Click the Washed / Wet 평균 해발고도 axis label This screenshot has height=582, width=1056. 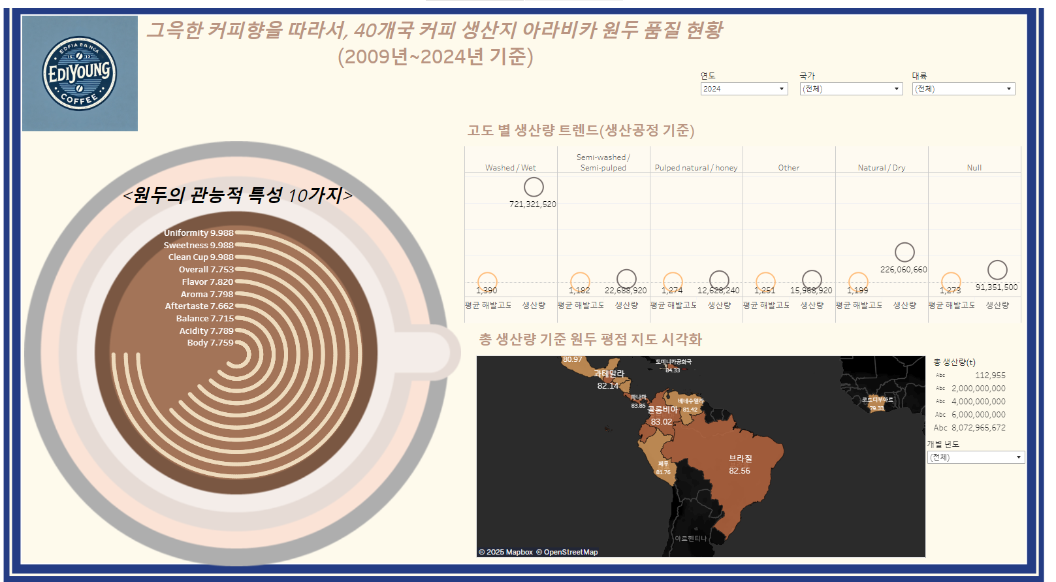pos(488,305)
